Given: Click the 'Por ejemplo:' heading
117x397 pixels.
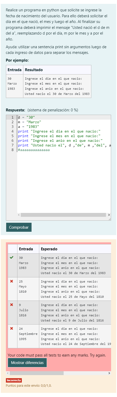Looking at the screenshot, I should click(17, 60).
